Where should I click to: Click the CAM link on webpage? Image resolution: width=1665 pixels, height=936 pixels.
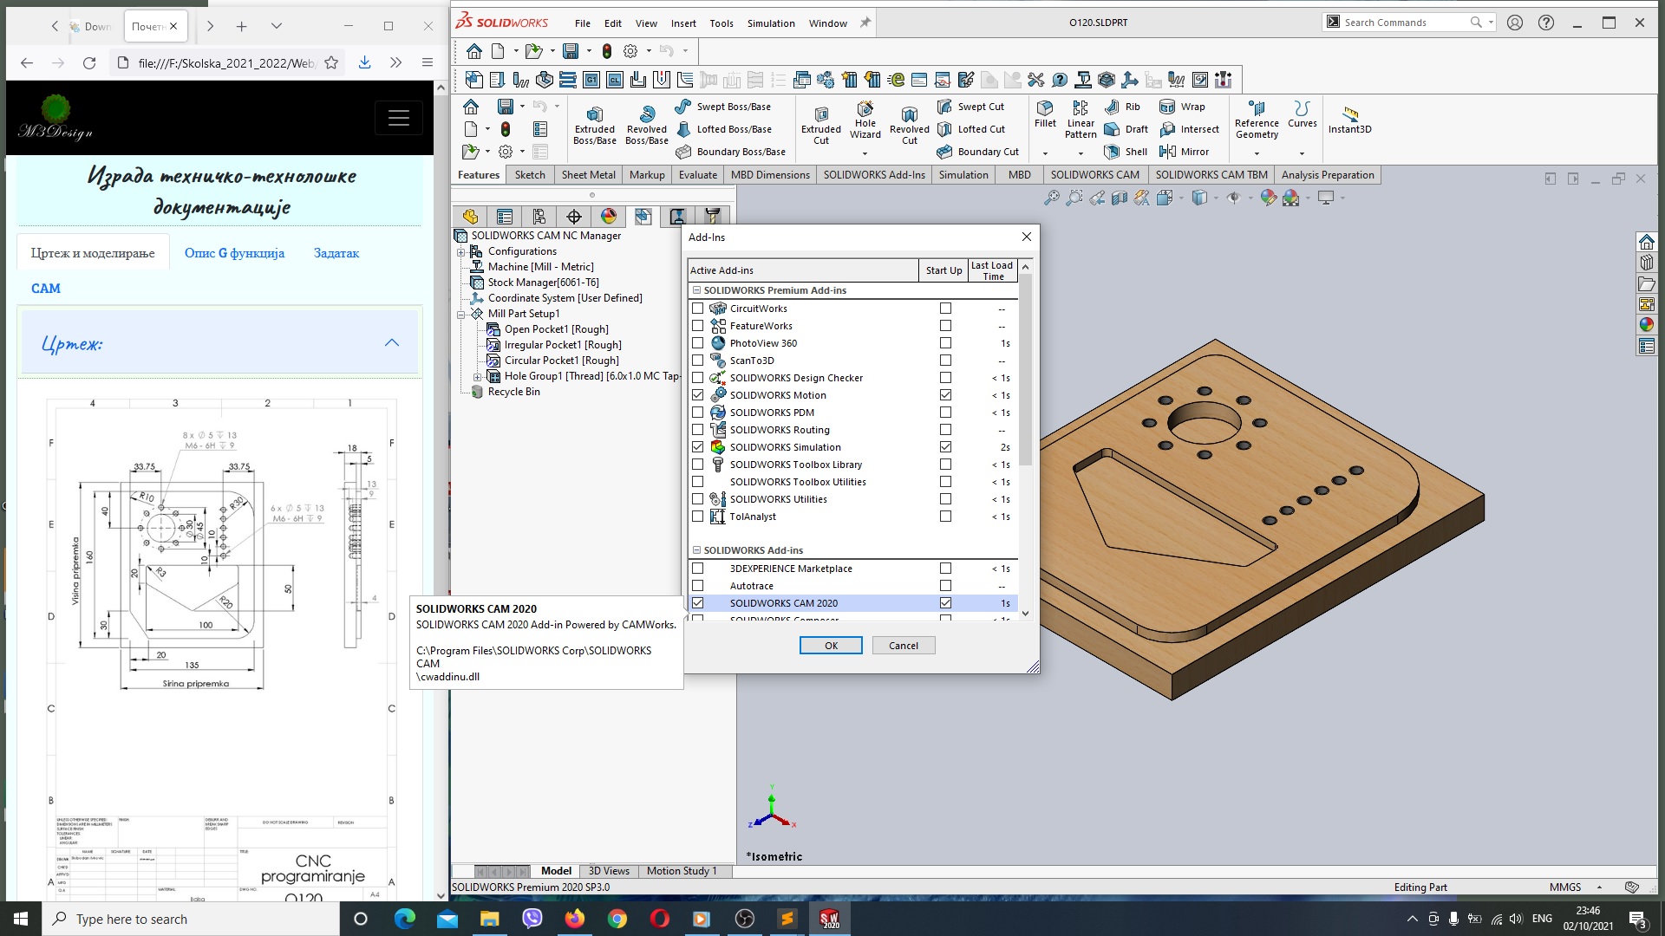[46, 289]
